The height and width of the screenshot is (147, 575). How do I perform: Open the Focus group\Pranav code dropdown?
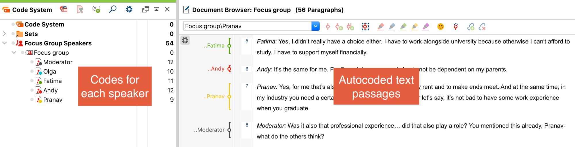[x=315, y=26]
